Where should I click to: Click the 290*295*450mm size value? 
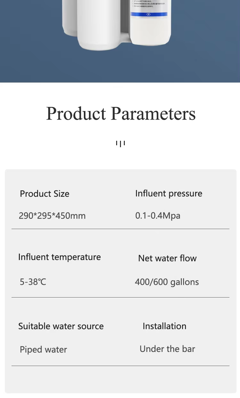click(52, 216)
